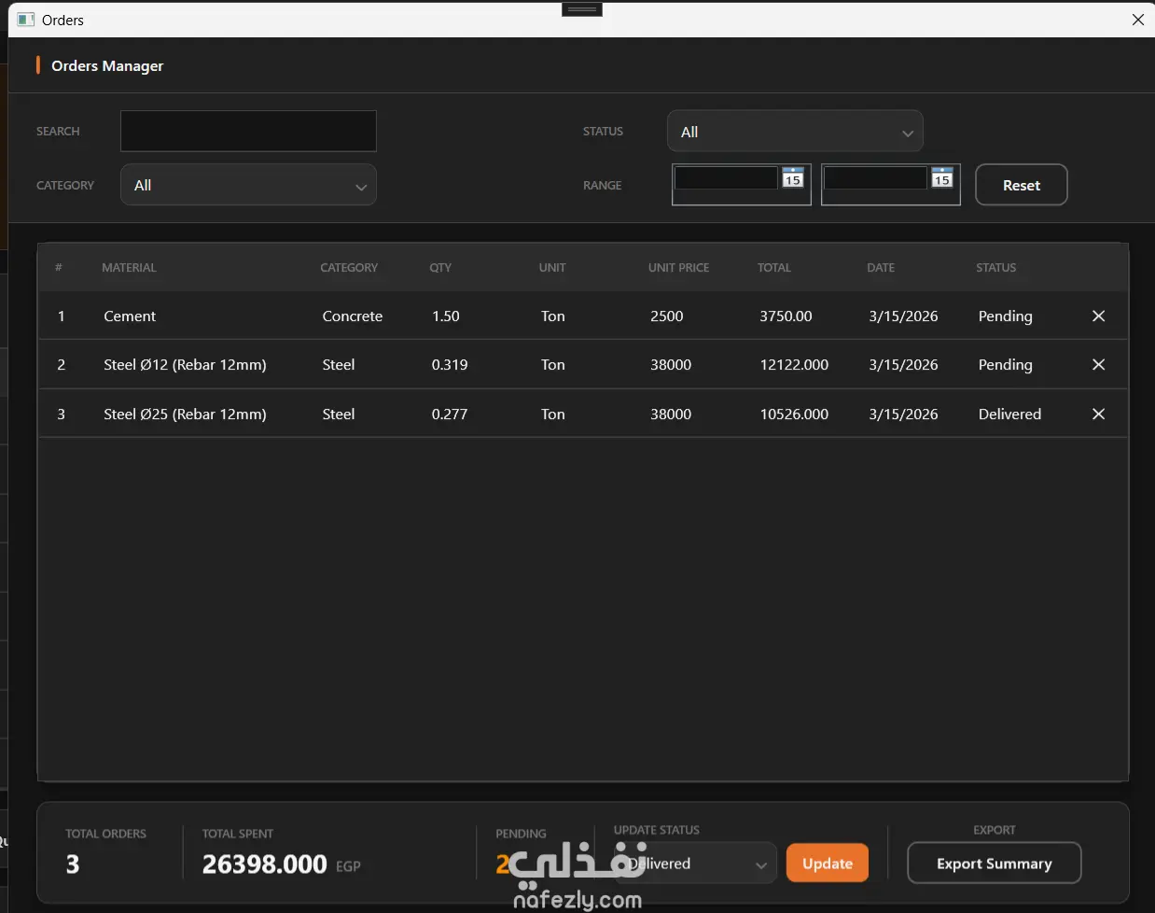Click the 3750.00 total cell
This screenshot has width=1155, height=913.
(786, 316)
